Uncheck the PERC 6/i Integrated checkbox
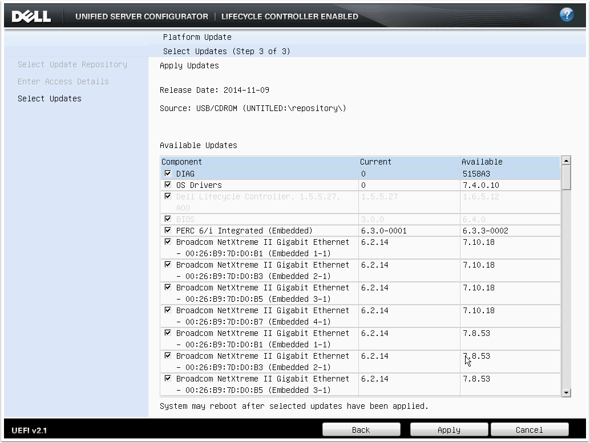 (x=168, y=230)
